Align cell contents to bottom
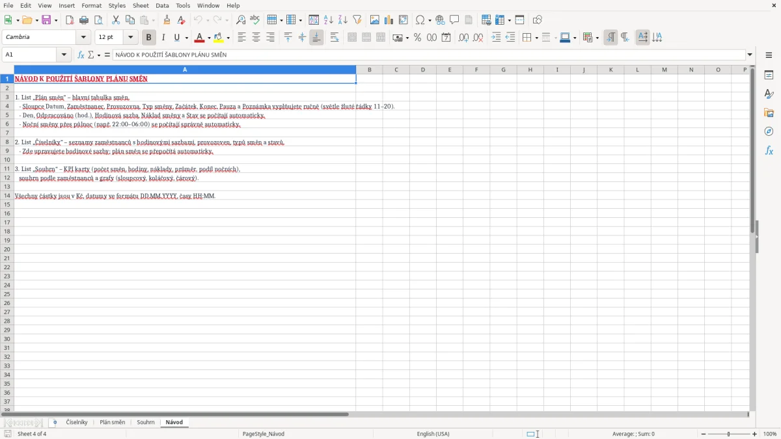 pos(316,38)
